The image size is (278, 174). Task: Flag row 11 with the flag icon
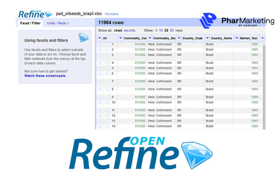[x=107, y=110]
